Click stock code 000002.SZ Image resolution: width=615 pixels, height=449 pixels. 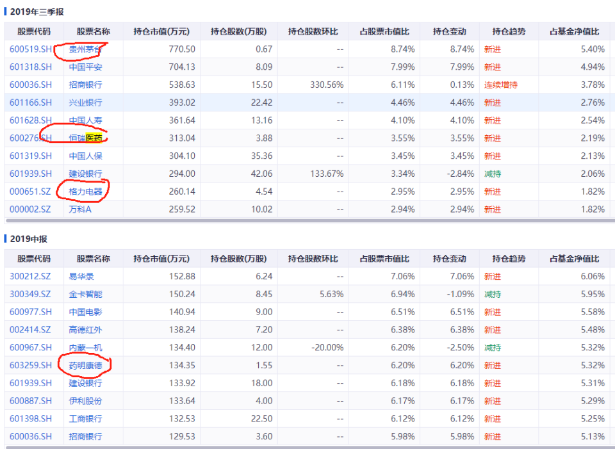click(x=30, y=209)
